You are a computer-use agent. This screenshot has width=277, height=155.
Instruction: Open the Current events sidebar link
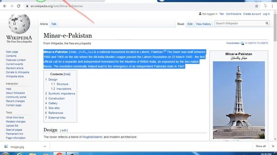coord(14,64)
